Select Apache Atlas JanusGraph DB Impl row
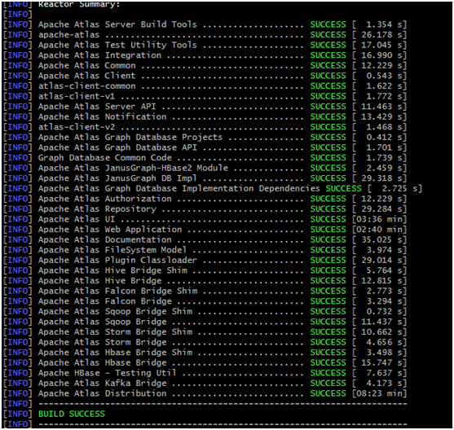The width and height of the screenshot is (454, 430). pyautogui.click(x=205, y=178)
